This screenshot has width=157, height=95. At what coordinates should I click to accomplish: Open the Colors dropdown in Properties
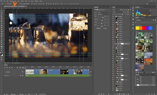pos(103,14)
